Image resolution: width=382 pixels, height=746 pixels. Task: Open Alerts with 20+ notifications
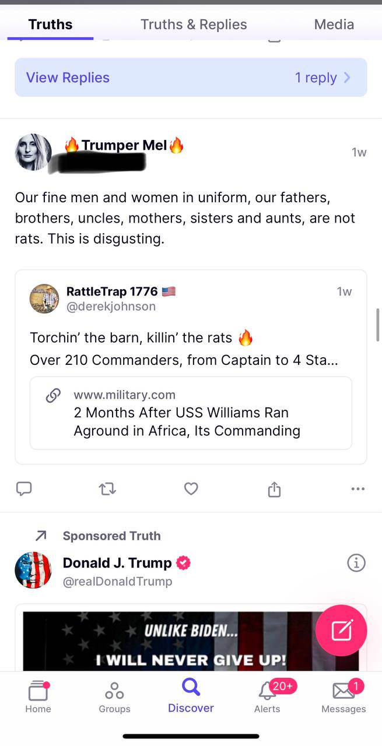(267, 697)
